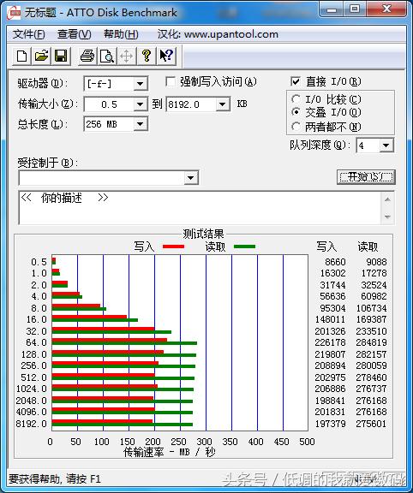The image size is (413, 493).
Task: Click the 开始(S) start button
Action: (366, 177)
